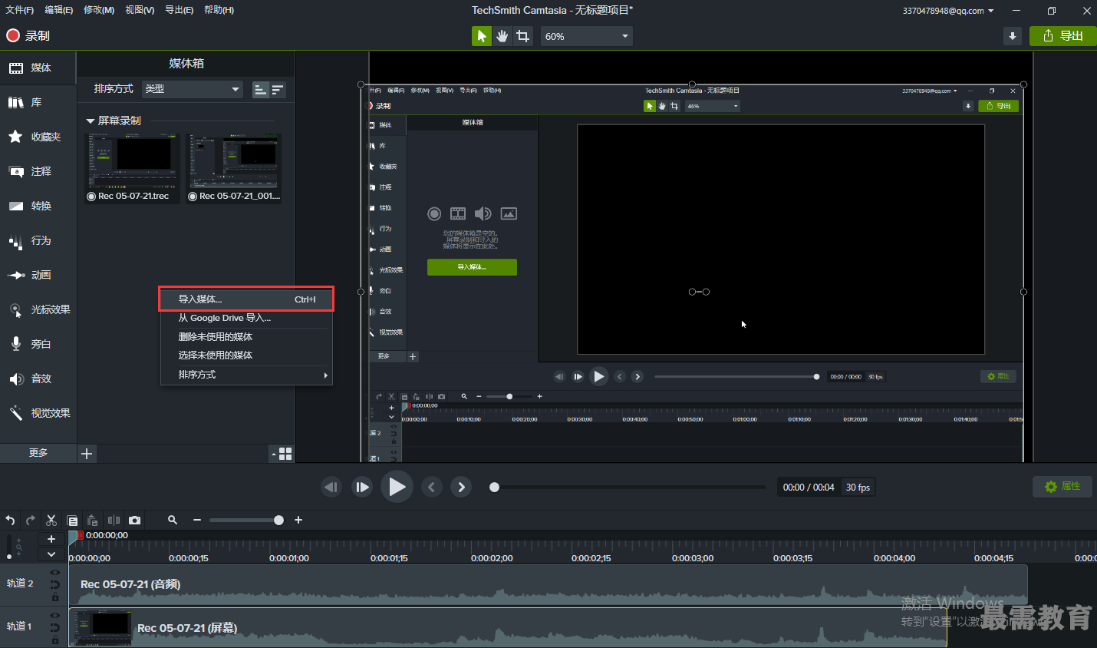Jump to previous marker with left chevron

pyautogui.click(x=432, y=487)
